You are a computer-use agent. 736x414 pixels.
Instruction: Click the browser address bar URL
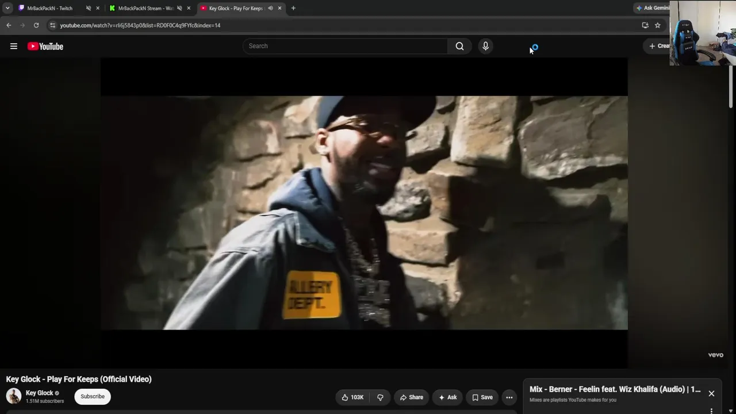tap(140, 25)
